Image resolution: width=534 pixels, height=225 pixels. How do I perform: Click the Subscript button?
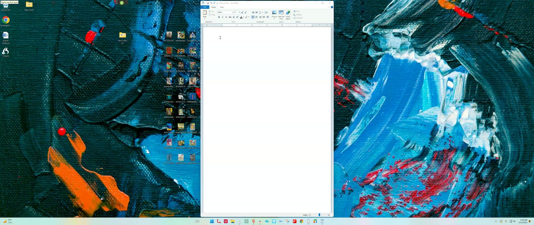[x=234, y=17]
